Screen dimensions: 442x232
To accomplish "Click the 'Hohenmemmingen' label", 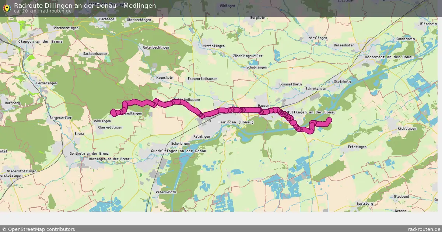I will tap(66, 28).
